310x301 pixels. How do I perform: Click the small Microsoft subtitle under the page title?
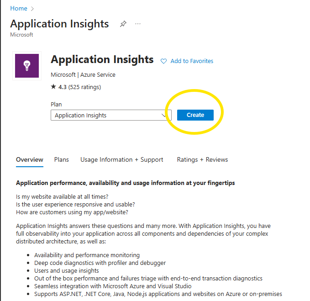point(21,35)
